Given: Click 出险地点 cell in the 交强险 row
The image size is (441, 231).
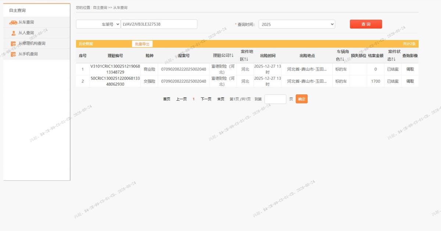Looking at the screenshot, I should click(x=307, y=82).
